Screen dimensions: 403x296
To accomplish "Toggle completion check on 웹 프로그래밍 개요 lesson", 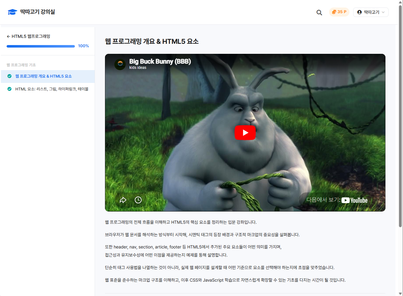I will (x=10, y=76).
